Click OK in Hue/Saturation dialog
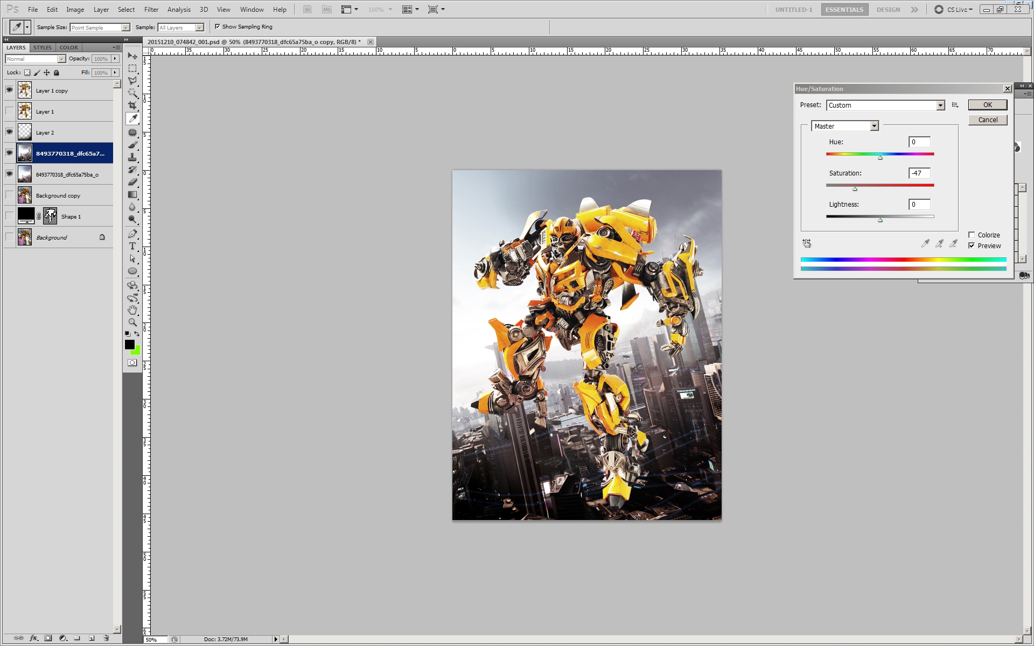This screenshot has height=646, width=1034. point(988,105)
